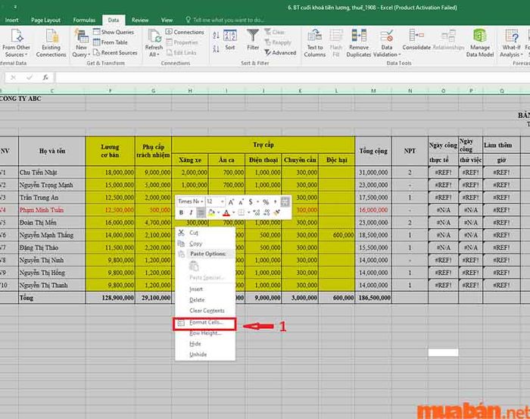530x419 pixels.
Task: Increase font size in the mini toolbar
Action: click(x=231, y=202)
